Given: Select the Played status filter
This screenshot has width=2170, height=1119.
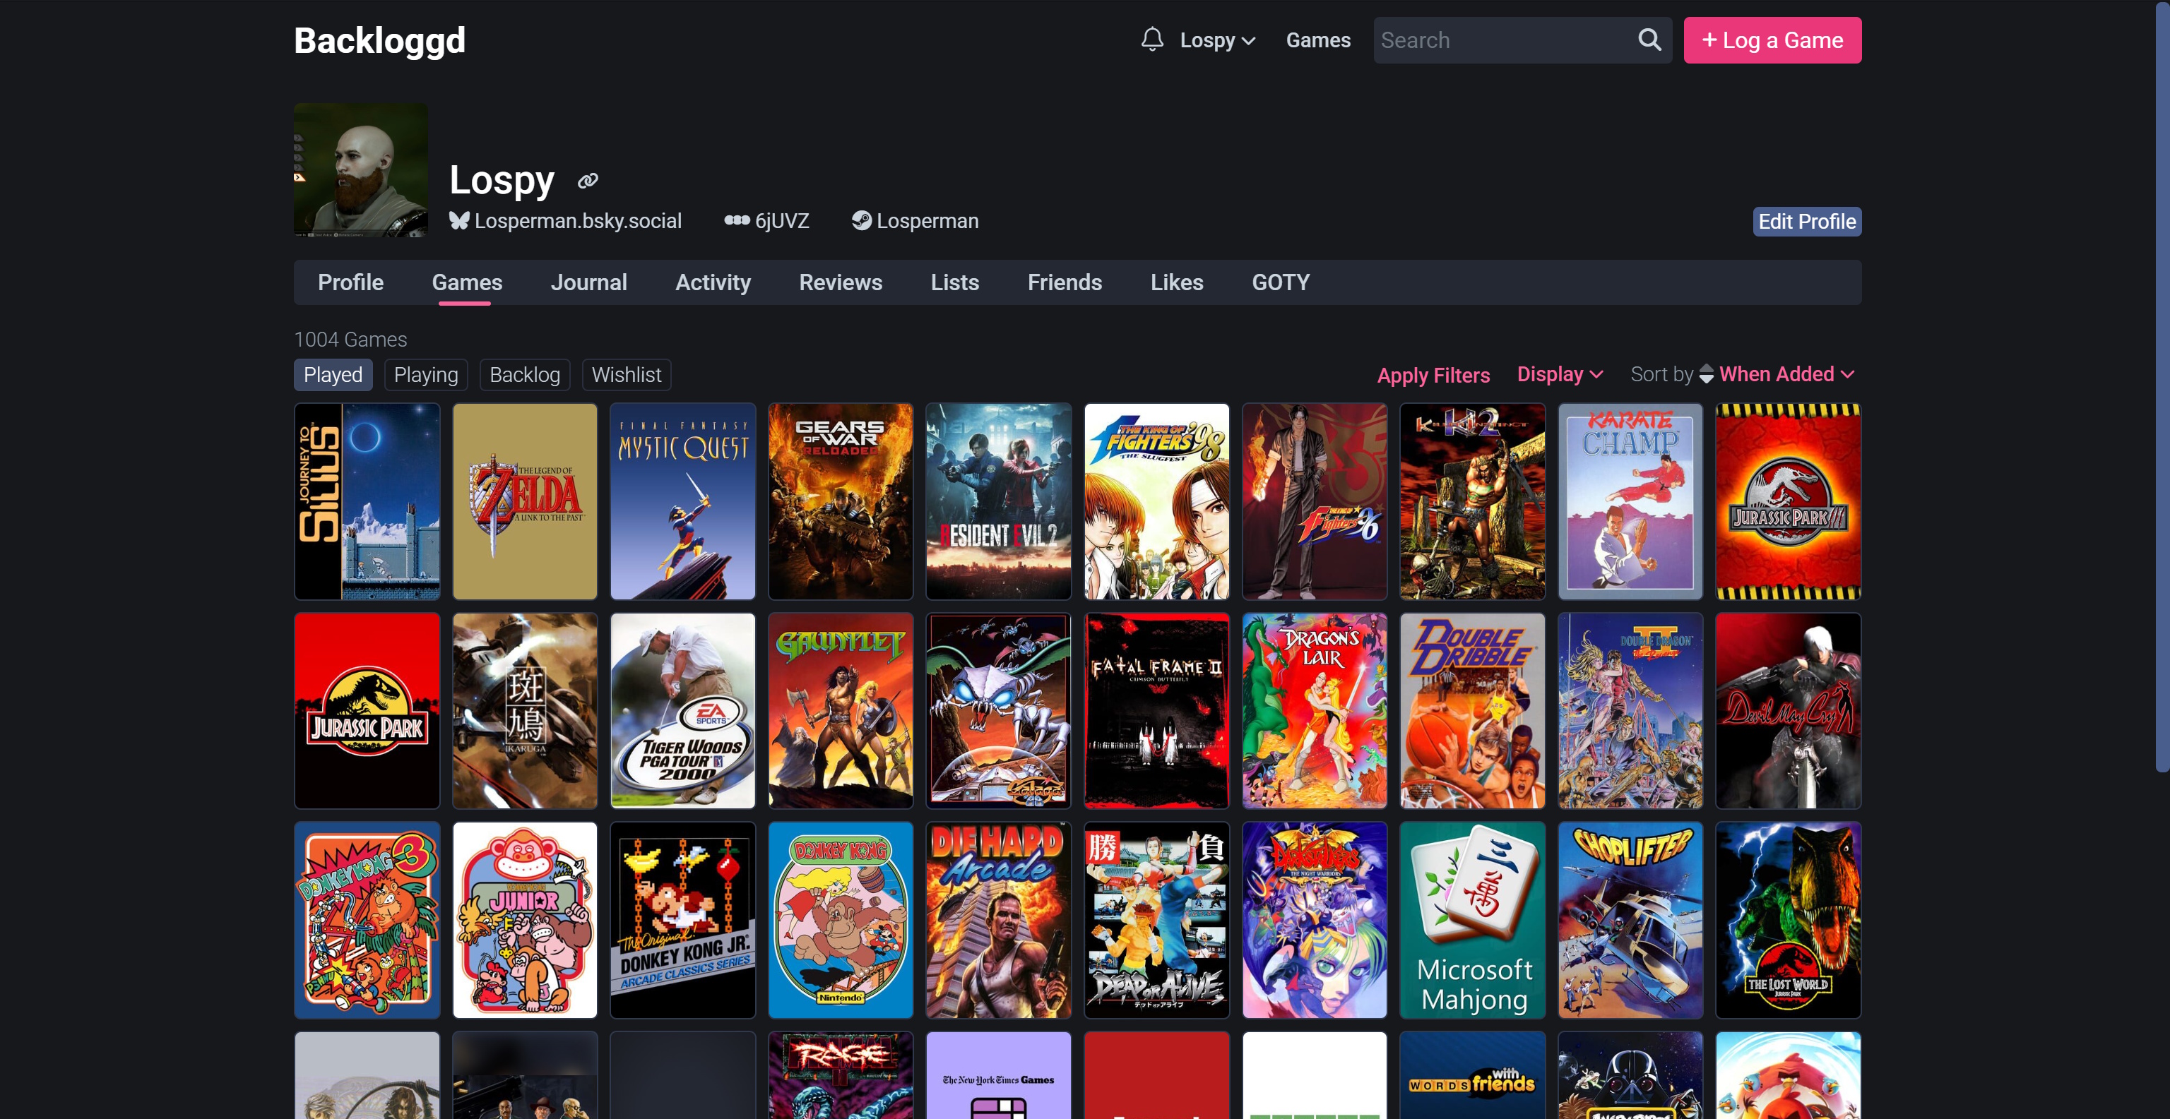Looking at the screenshot, I should pos(333,375).
